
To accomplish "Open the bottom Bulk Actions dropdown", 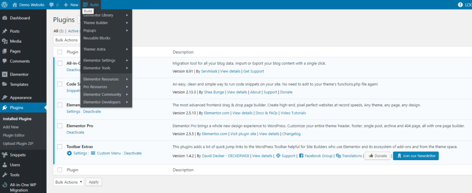I will (69, 182).
